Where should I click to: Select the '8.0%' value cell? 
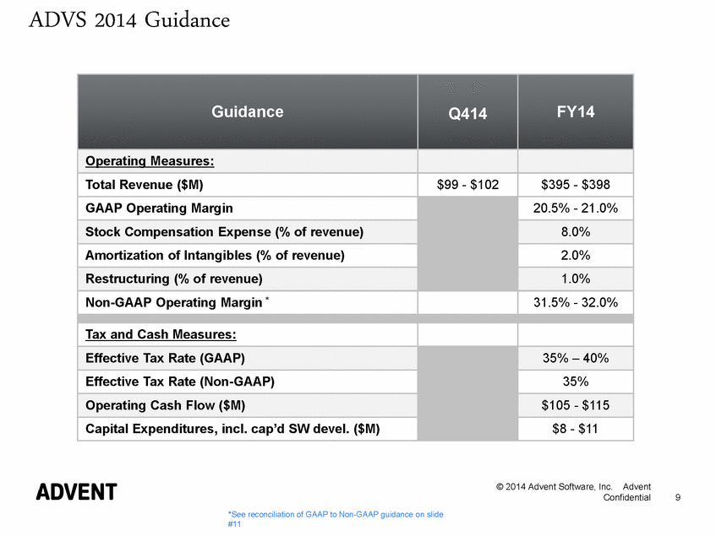[x=576, y=232]
